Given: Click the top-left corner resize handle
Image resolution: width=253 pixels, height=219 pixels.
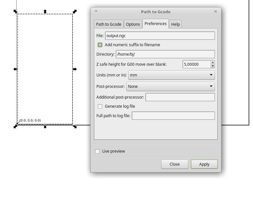Looking at the screenshot, I should click(x=15, y=11).
